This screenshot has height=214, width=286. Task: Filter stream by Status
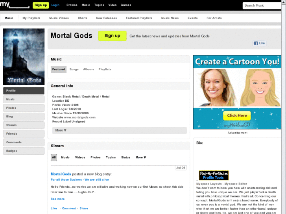tap(125, 157)
